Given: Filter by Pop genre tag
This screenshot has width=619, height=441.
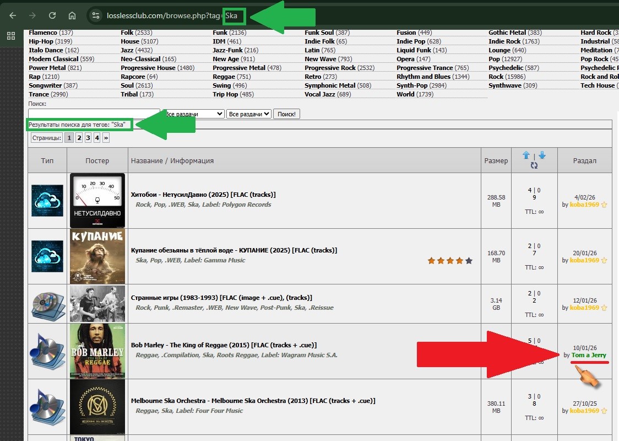Looking at the screenshot, I should pos(494,59).
